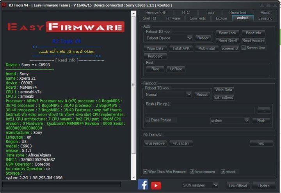Screen dimensions: 281x193
Task: Switch to the Explore tab
Action: pos(221,18)
